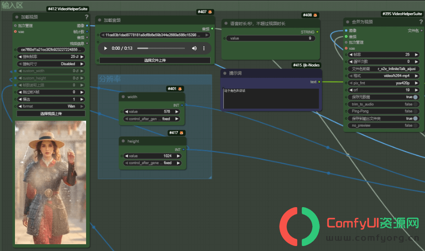Click the 图像 input port on 合并为视频
Viewport: 425px width, 251px height.
point(346,31)
